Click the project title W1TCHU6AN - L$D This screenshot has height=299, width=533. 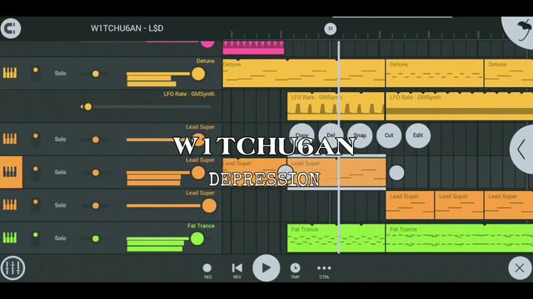[127, 28]
